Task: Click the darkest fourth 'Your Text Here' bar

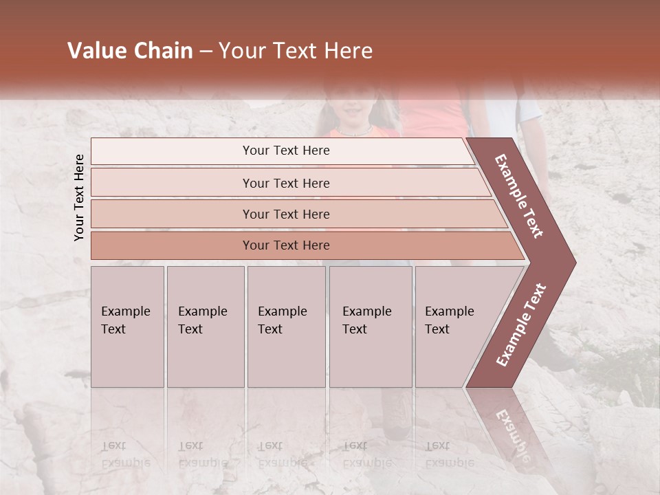Action: (x=307, y=245)
